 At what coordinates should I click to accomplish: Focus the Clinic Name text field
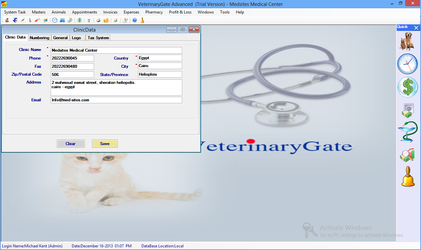click(x=116, y=50)
